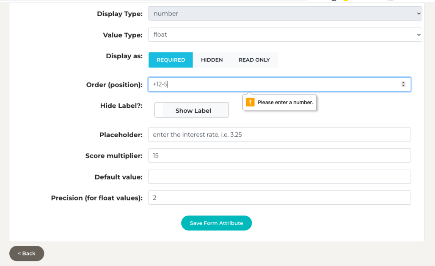Click the 'Please enter a number.' message

coord(285,103)
